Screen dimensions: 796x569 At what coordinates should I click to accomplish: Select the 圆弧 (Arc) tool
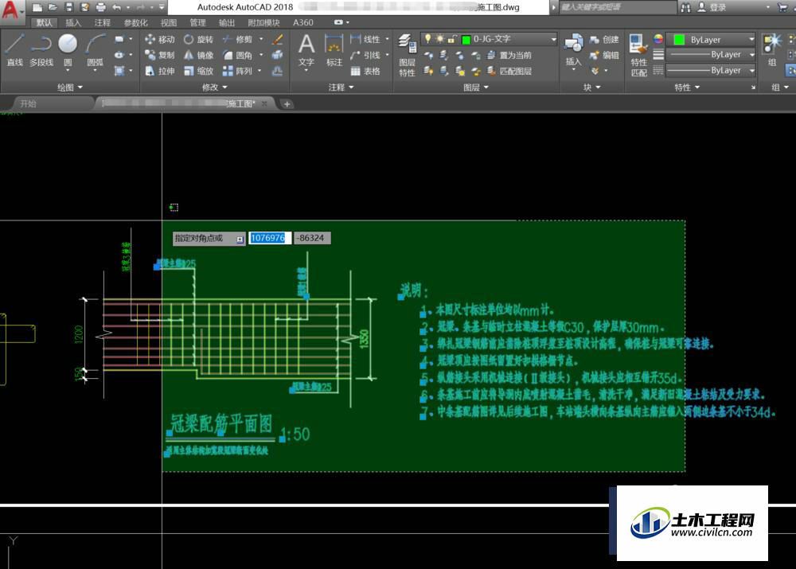pyautogui.click(x=95, y=50)
